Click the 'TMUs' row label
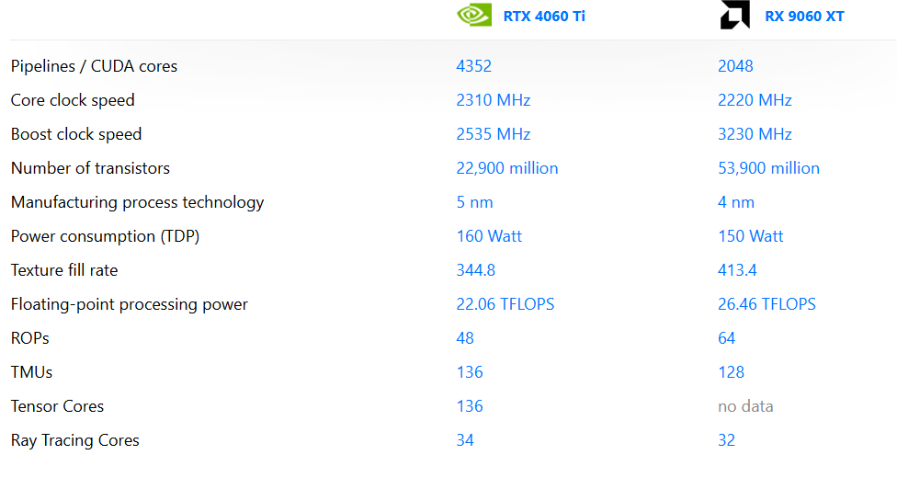The width and height of the screenshot is (897, 489). pyautogui.click(x=31, y=372)
